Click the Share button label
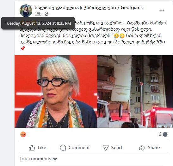The width and height of the screenshot is (173, 166). [154, 148]
